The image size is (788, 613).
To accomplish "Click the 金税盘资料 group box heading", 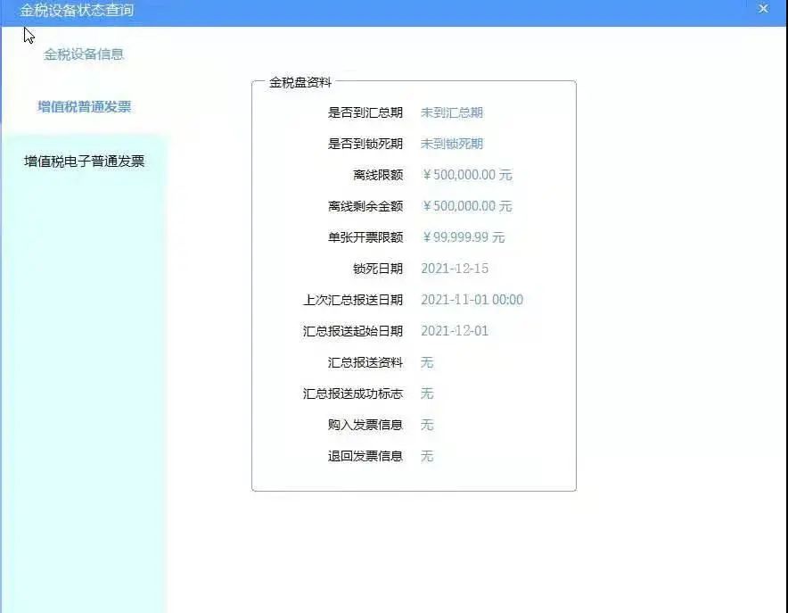I will [300, 82].
